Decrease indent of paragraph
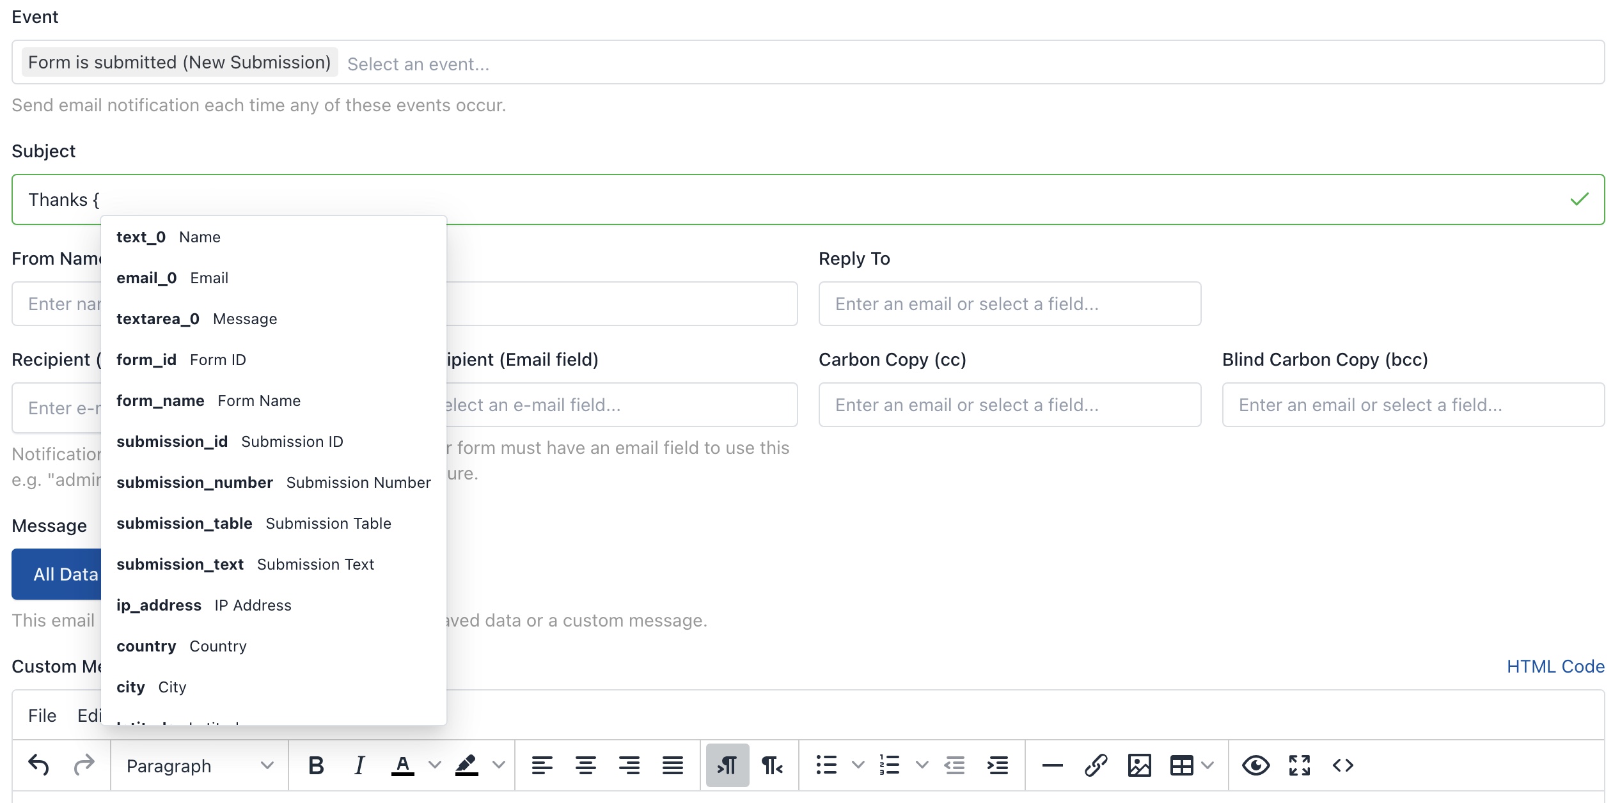 (x=954, y=765)
